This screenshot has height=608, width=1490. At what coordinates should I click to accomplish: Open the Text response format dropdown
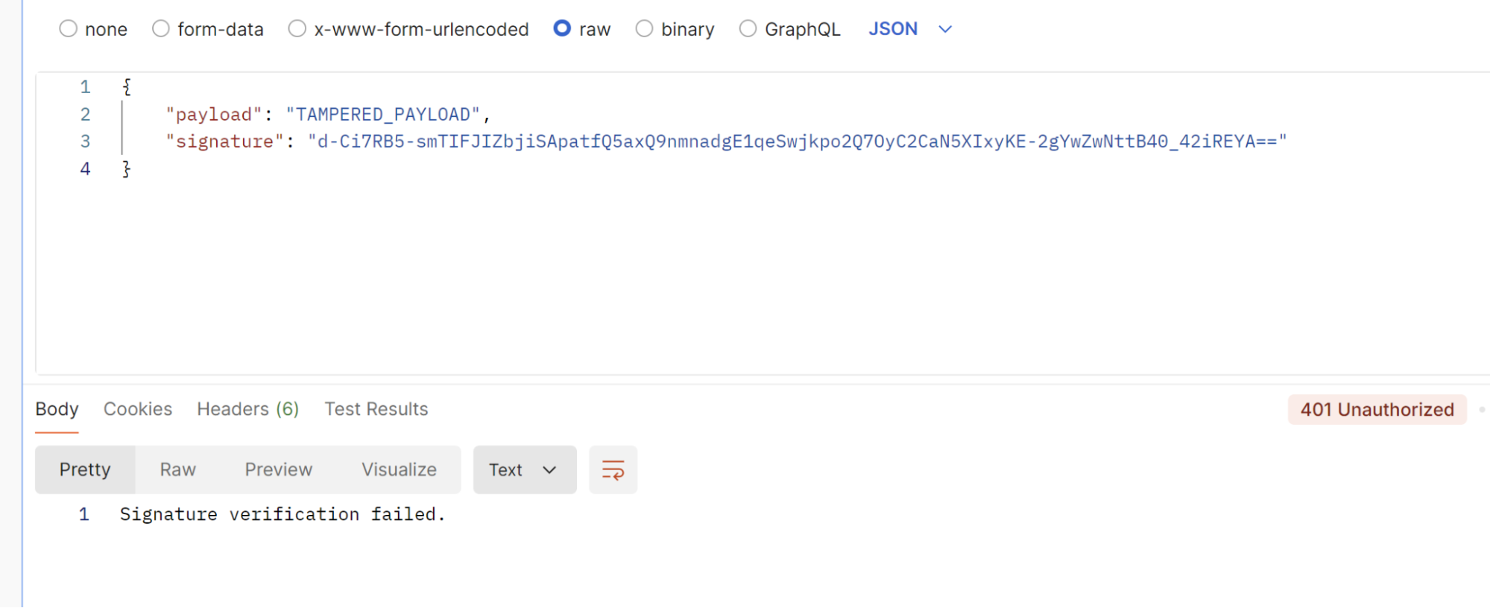[x=525, y=470]
